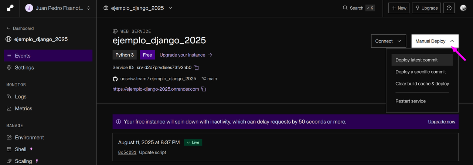This screenshot has height=165, width=473.
Task: Open the Settings section
Action: (x=48, y=68)
